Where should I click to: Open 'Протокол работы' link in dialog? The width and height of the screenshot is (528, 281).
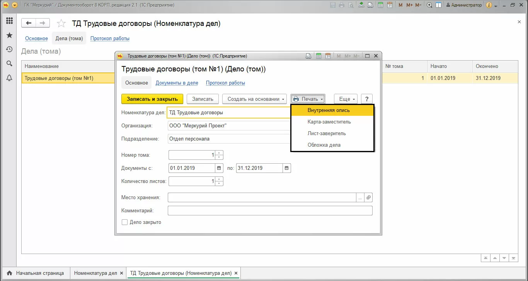225,83
